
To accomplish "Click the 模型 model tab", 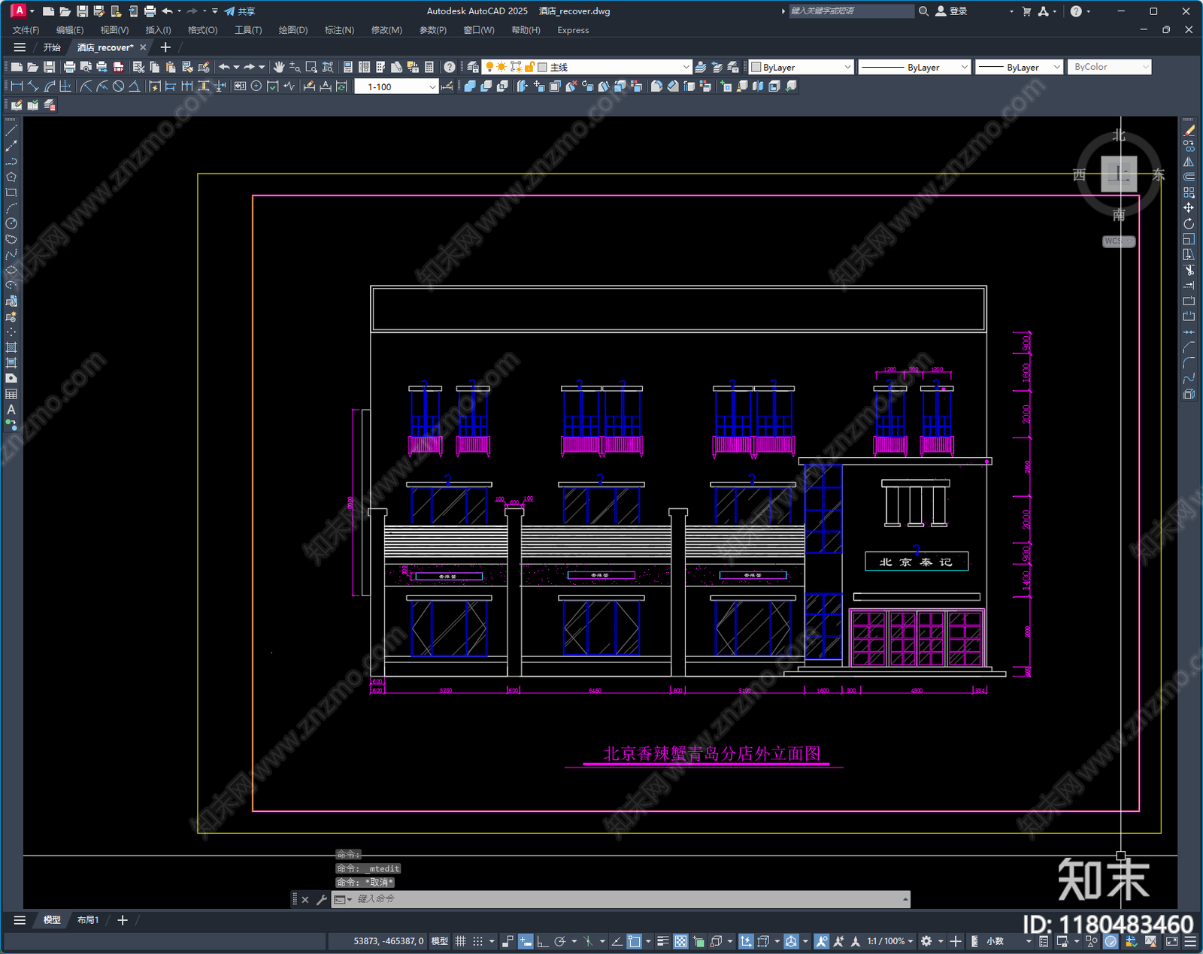I will [x=52, y=919].
